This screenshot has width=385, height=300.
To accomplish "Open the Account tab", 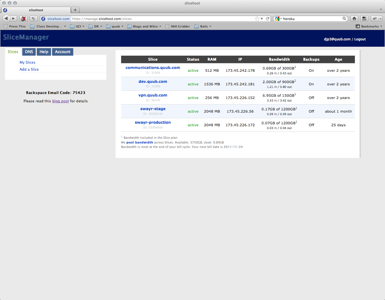I will coord(62,52).
